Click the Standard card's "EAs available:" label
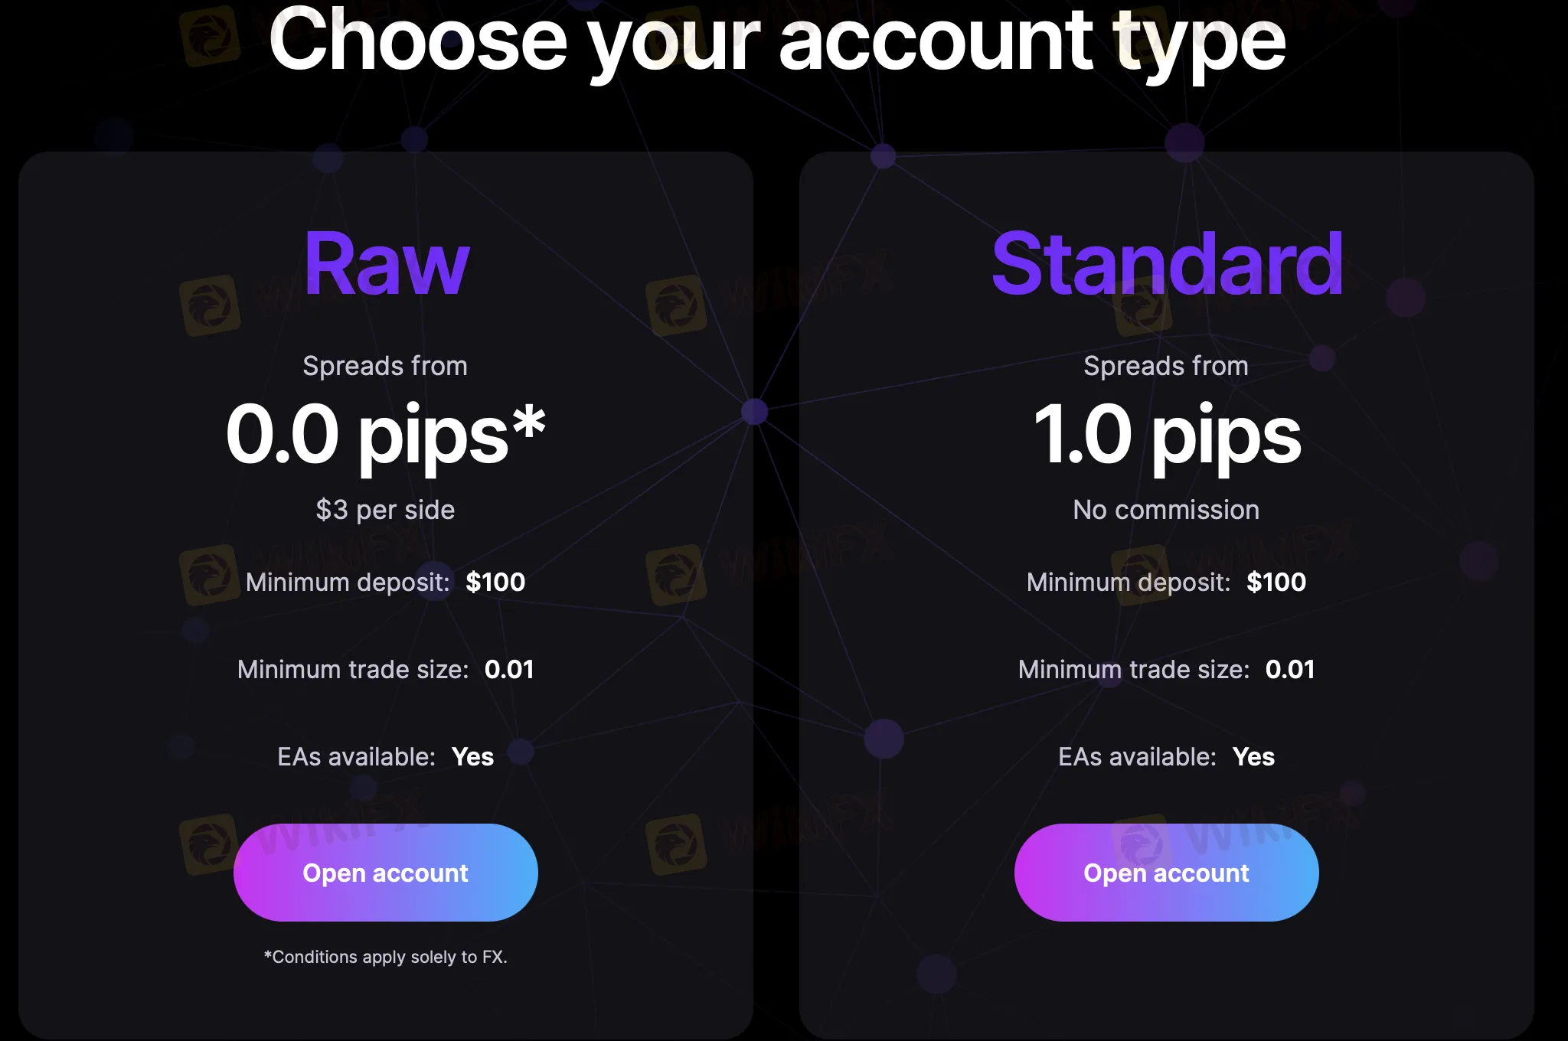The width and height of the screenshot is (1568, 1041). [1137, 757]
